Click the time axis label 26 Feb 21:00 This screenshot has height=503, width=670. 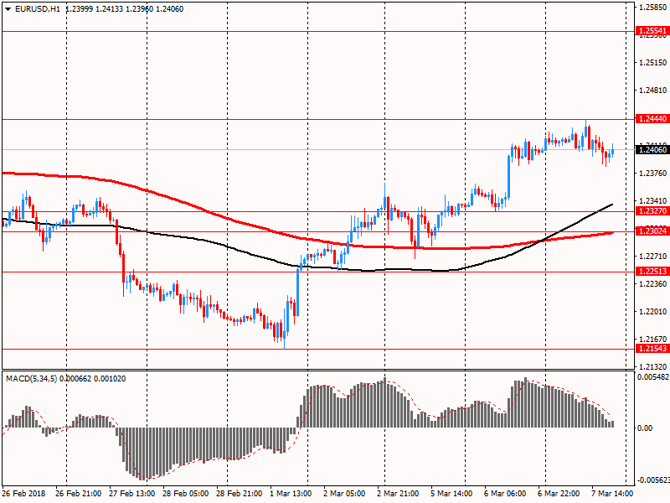(x=78, y=494)
